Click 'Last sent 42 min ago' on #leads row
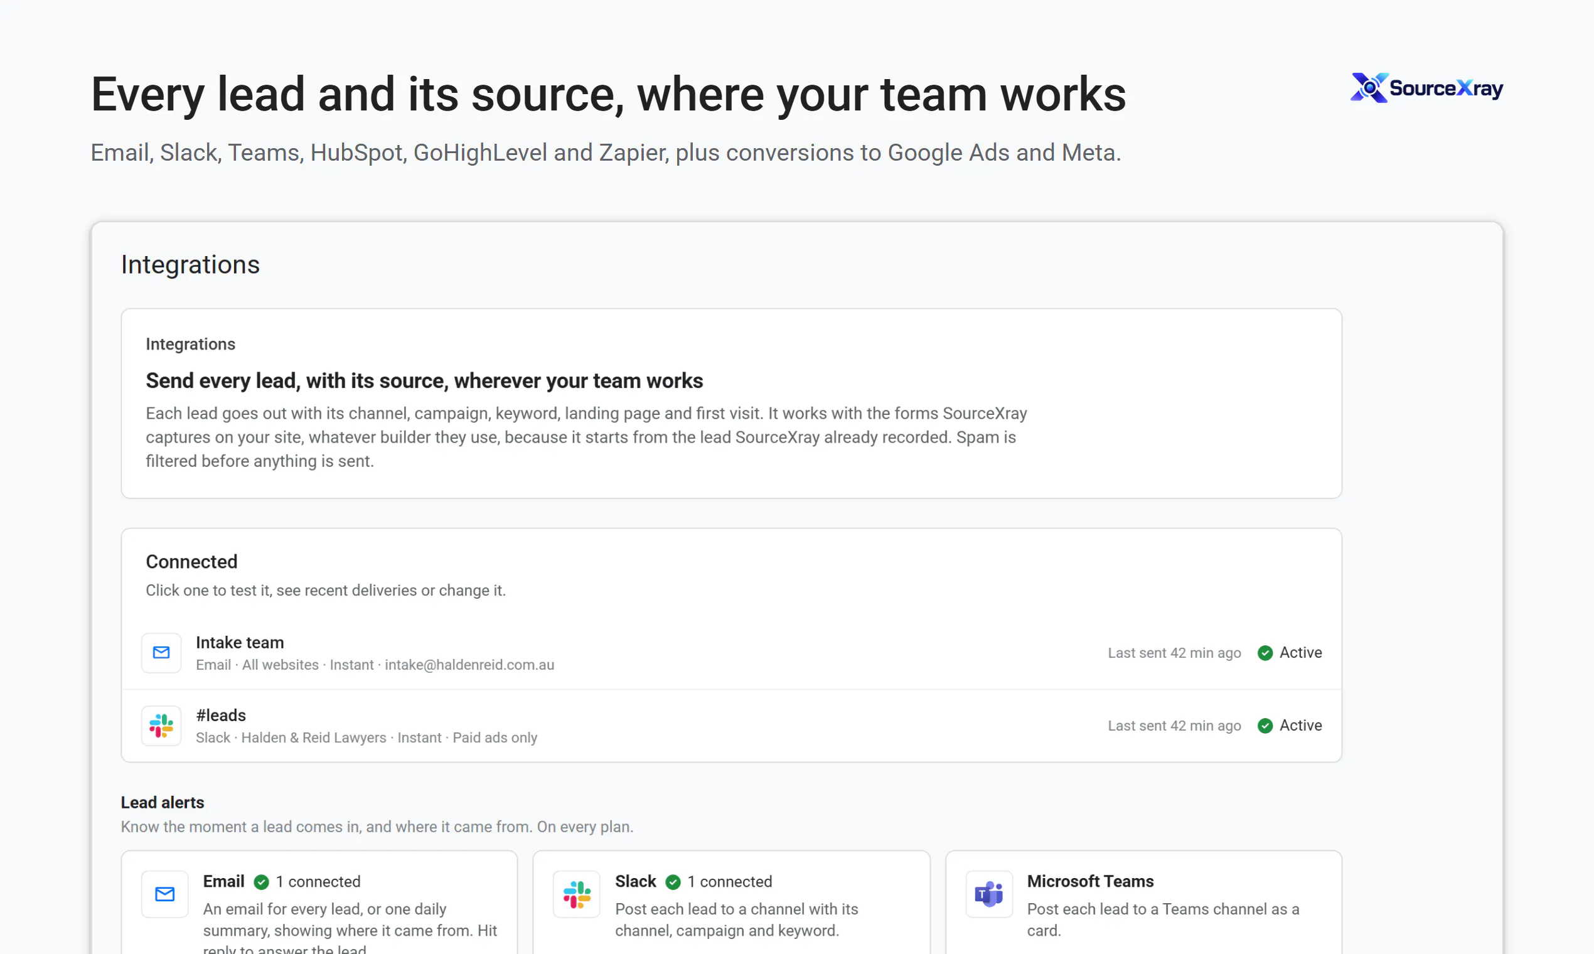Screen dimensions: 1594x954 pyautogui.click(x=1174, y=725)
